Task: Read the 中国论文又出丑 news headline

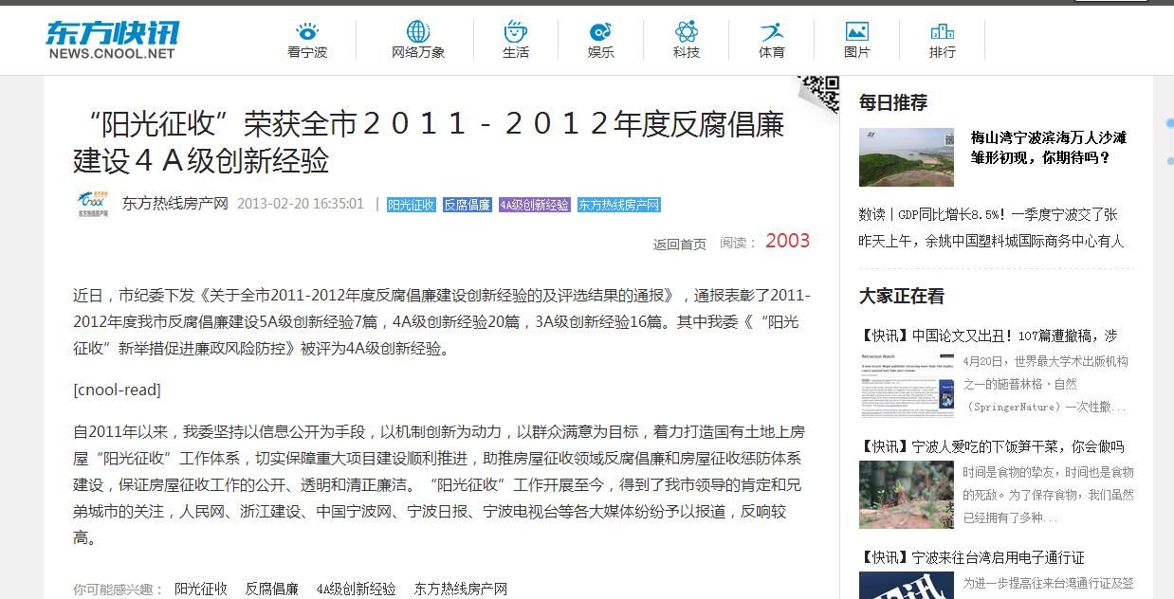Action: pyautogui.click(x=991, y=336)
